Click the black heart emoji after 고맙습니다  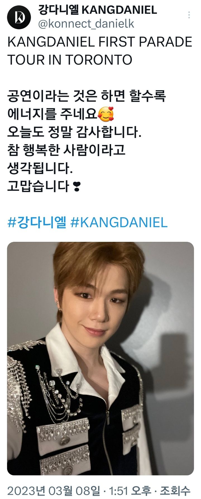pos(76,187)
